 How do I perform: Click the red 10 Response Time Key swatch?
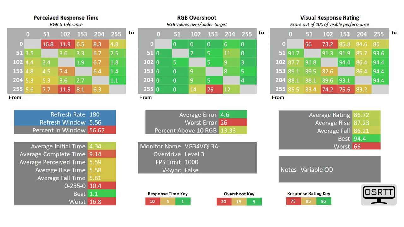point(152,201)
